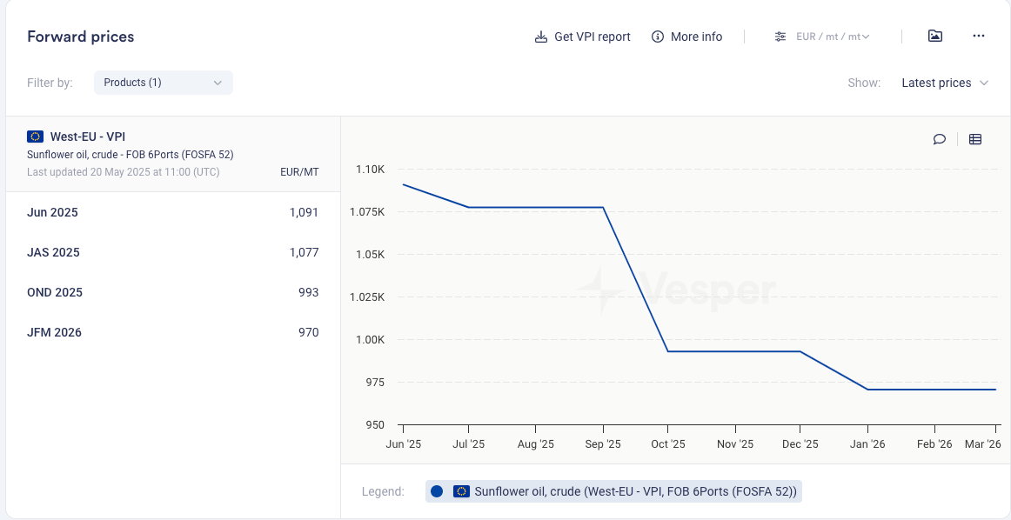This screenshot has height=520, width=1011.
Task: Select the Jun 2025 price row
Action: [172, 212]
